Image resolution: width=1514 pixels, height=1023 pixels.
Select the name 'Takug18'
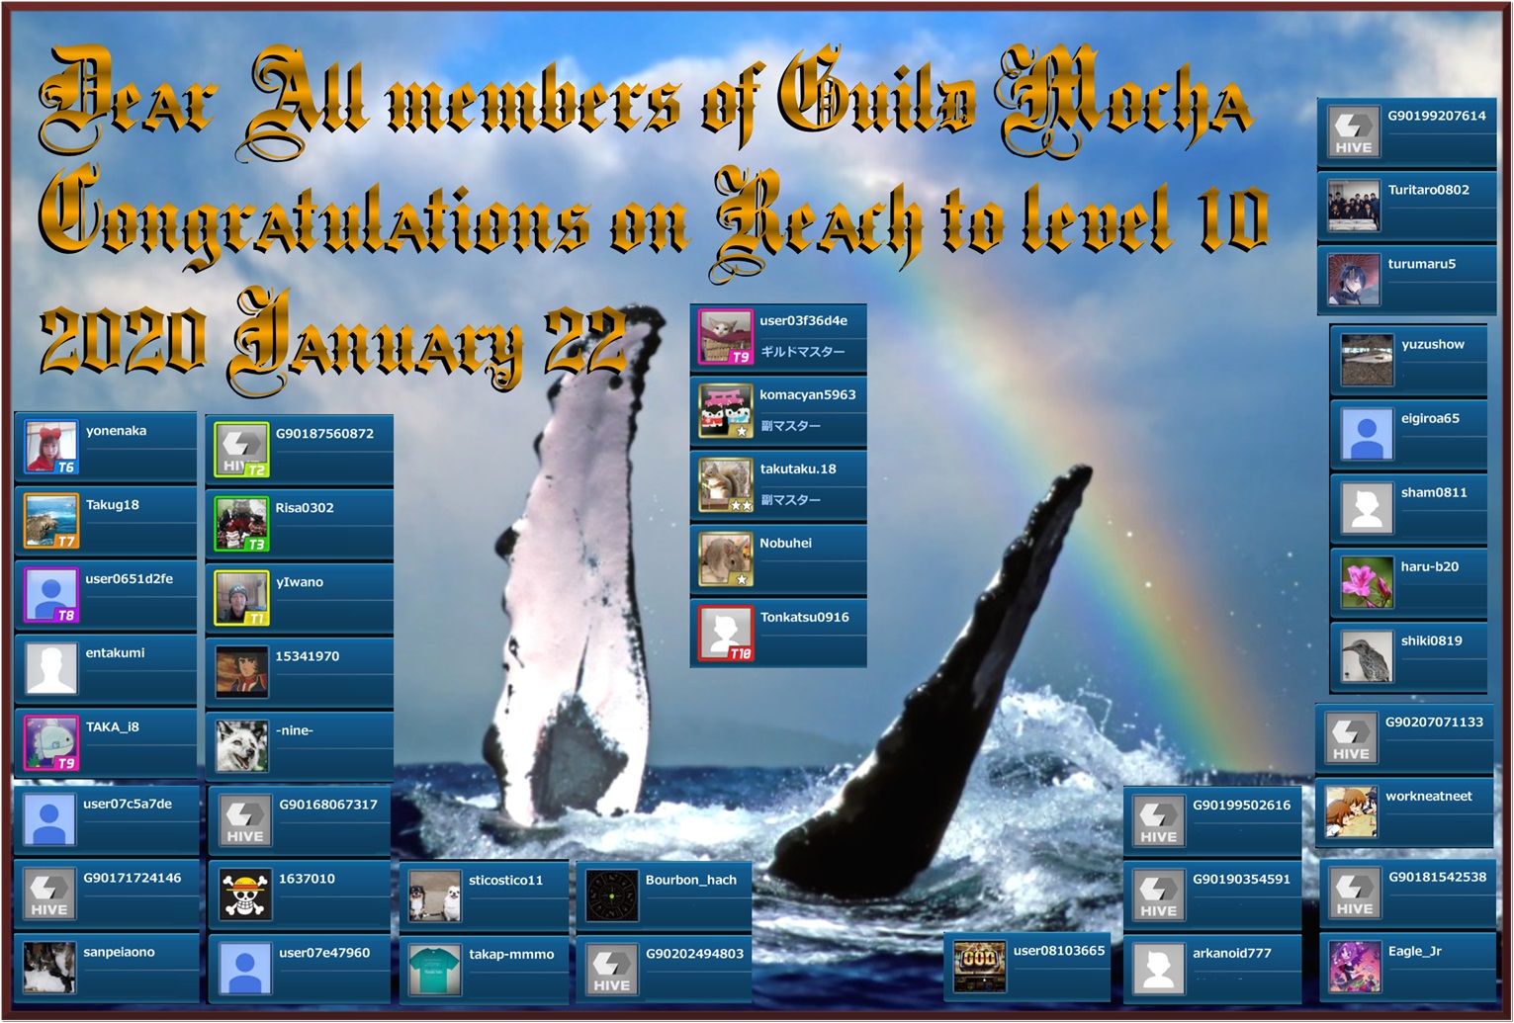[x=112, y=505]
